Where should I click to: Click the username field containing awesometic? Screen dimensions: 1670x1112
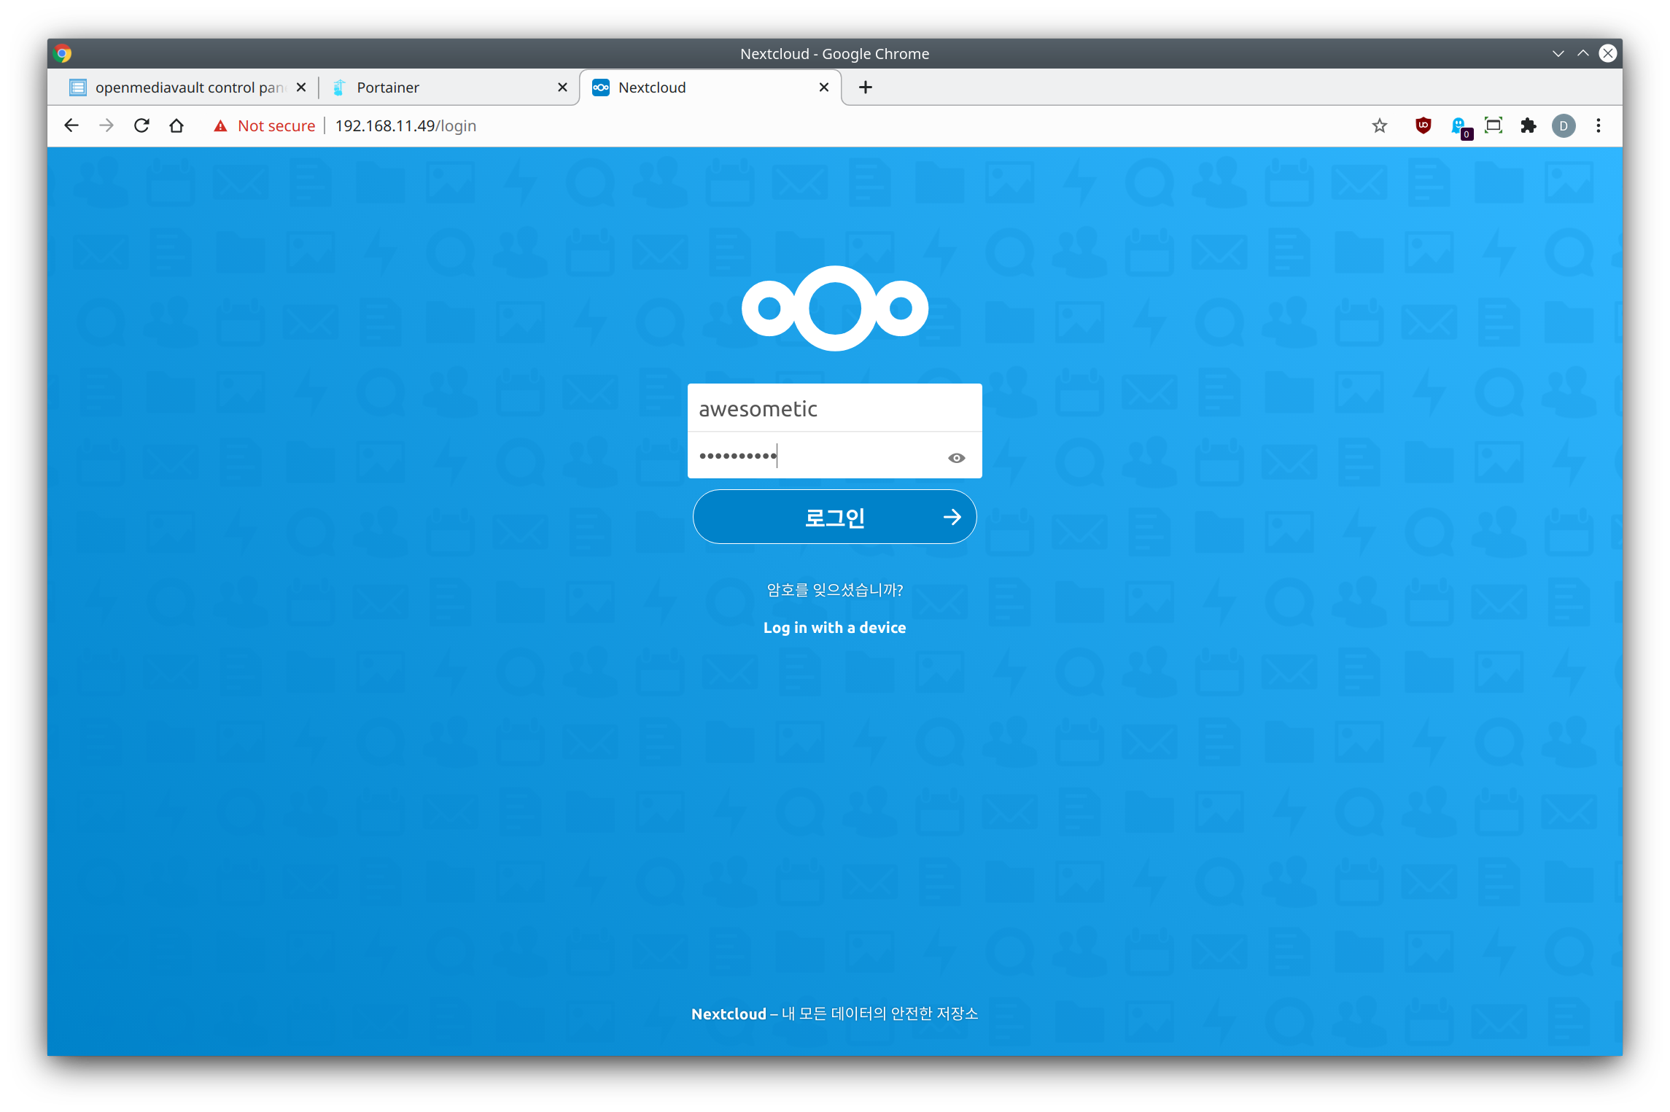[834, 408]
